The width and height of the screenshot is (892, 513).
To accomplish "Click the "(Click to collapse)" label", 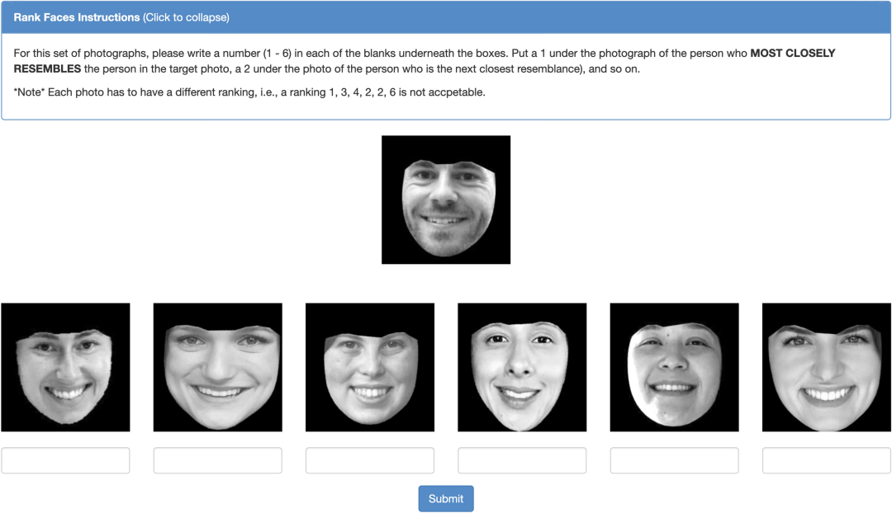I will click(x=186, y=17).
